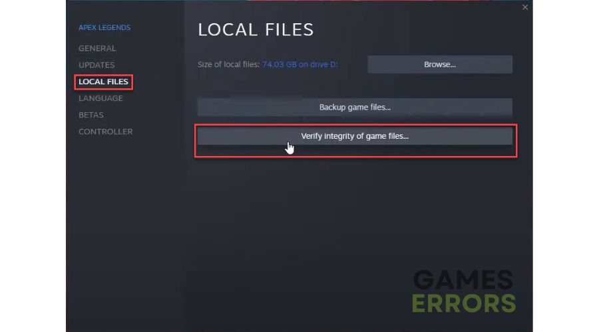View automatic update options in sidebar
The height and width of the screenshot is (332, 599).
(x=97, y=65)
